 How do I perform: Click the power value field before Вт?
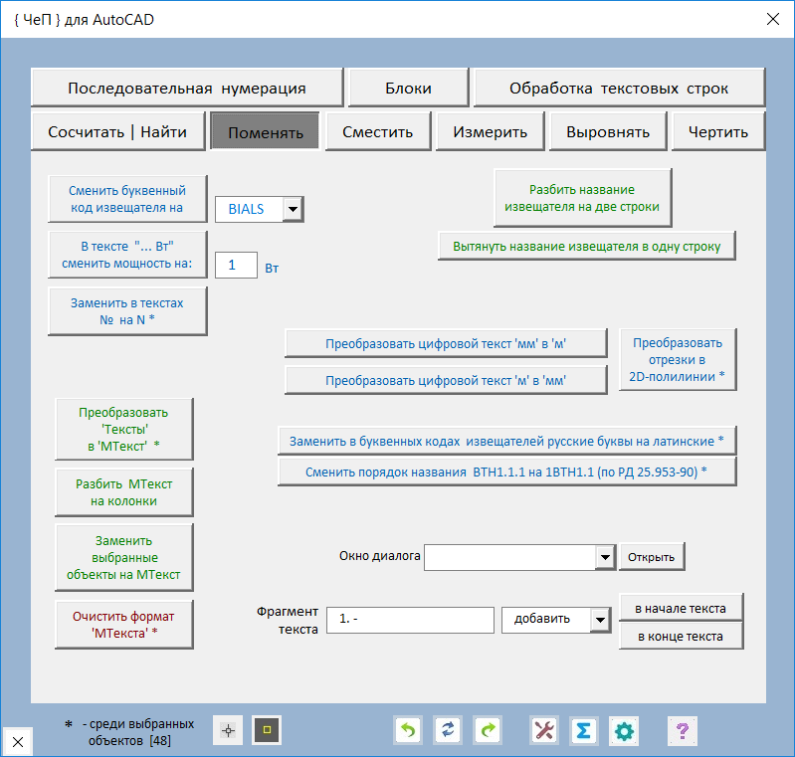click(236, 267)
